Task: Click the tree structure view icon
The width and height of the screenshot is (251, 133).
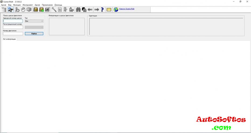Action: point(4,10)
